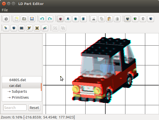Delete selection with the trash can icon
The width and height of the screenshot is (159, 120).
[117, 19]
